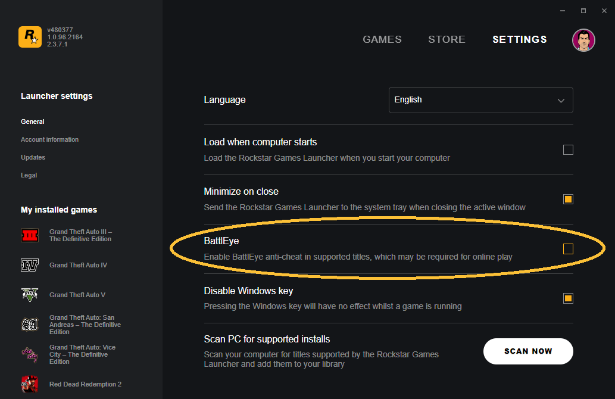Maximize the launcher window
615x399 pixels.
[x=583, y=11]
